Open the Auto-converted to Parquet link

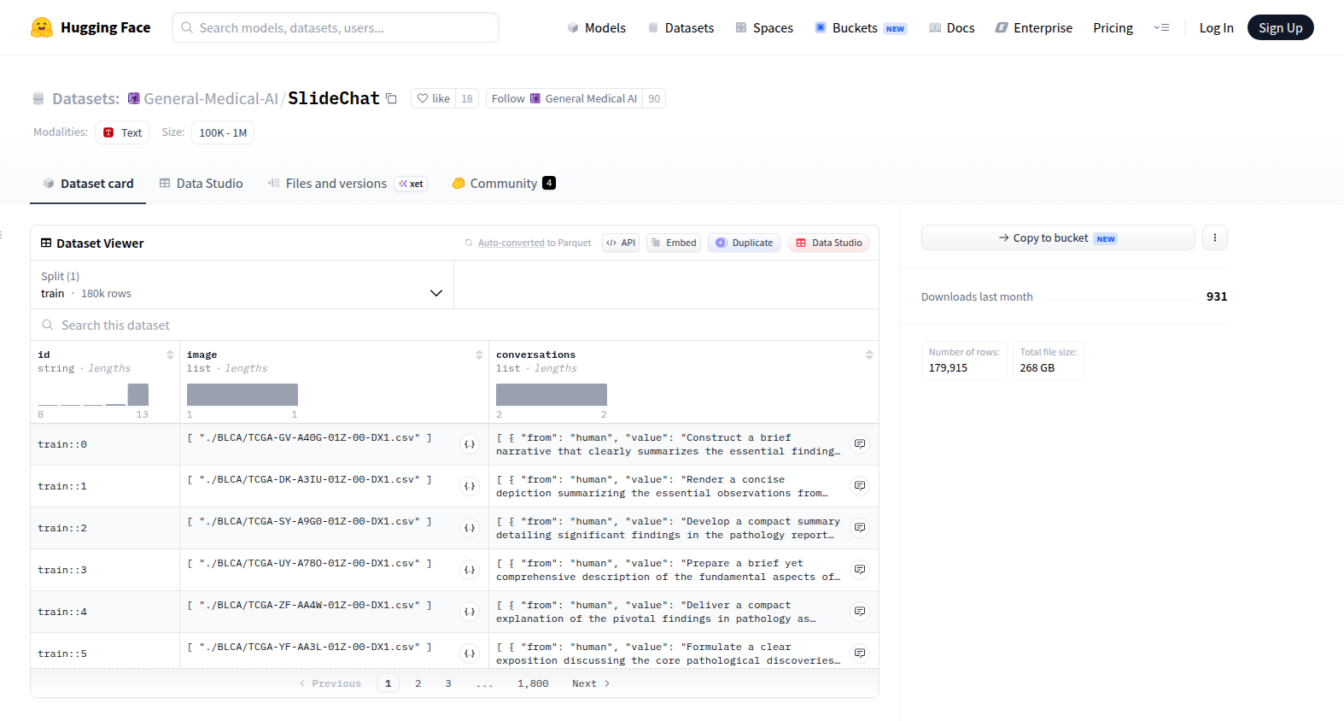(x=535, y=243)
